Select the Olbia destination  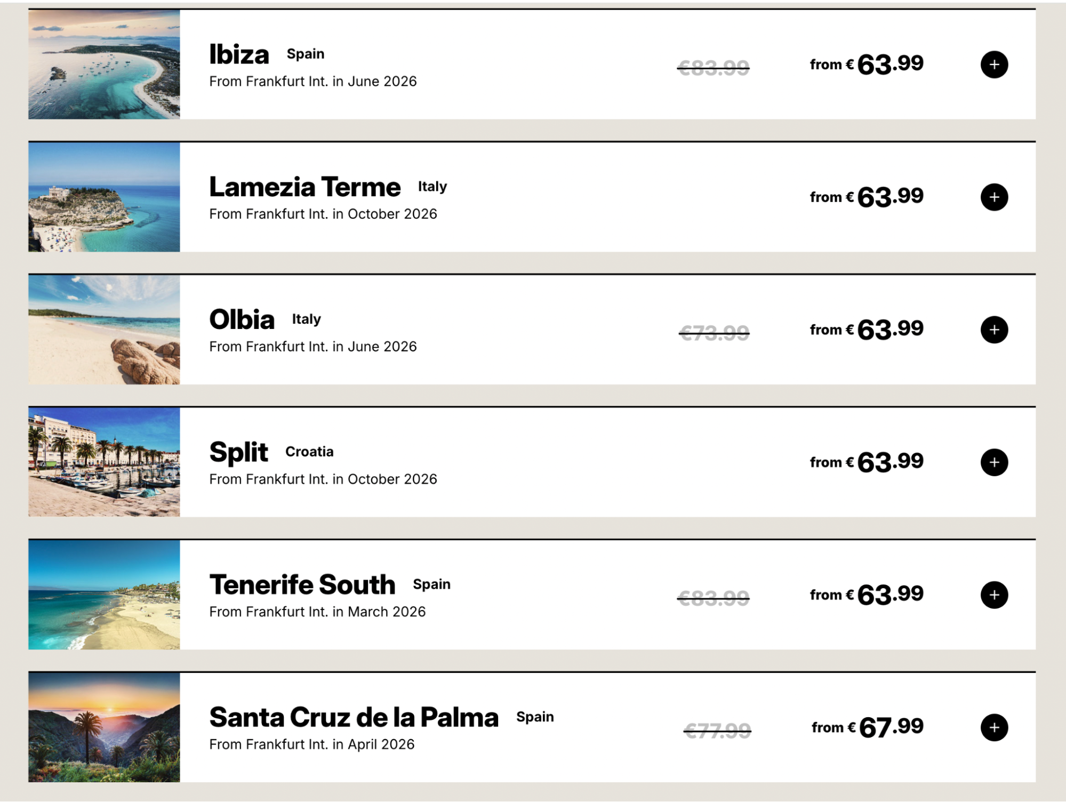point(242,319)
